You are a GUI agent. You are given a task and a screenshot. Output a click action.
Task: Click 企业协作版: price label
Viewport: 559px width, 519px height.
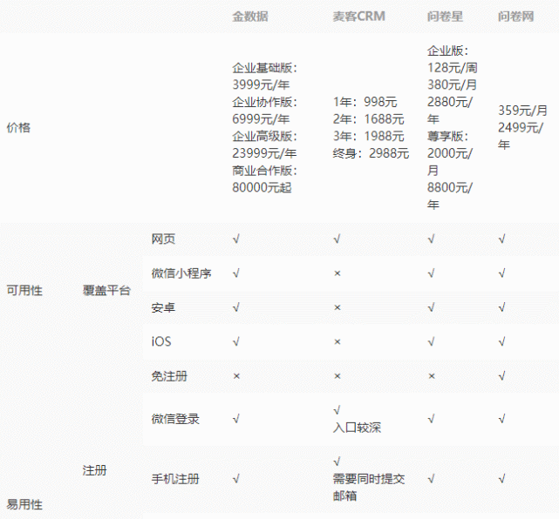coord(264,102)
